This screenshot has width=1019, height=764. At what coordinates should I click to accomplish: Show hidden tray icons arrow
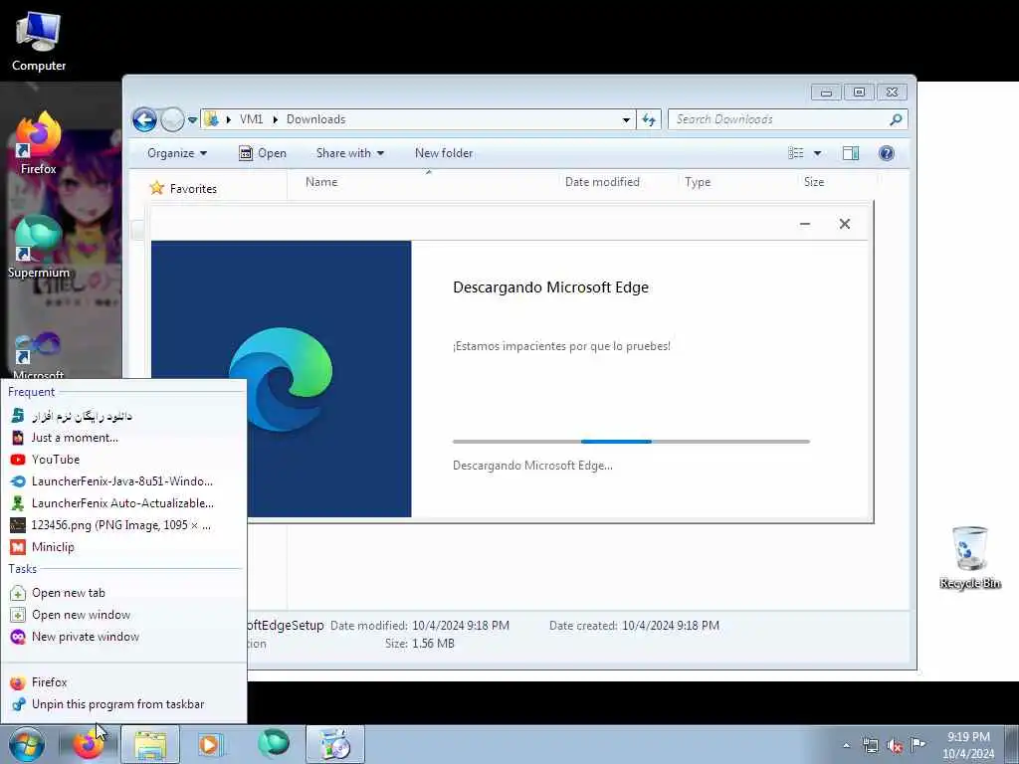coord(846,745)
